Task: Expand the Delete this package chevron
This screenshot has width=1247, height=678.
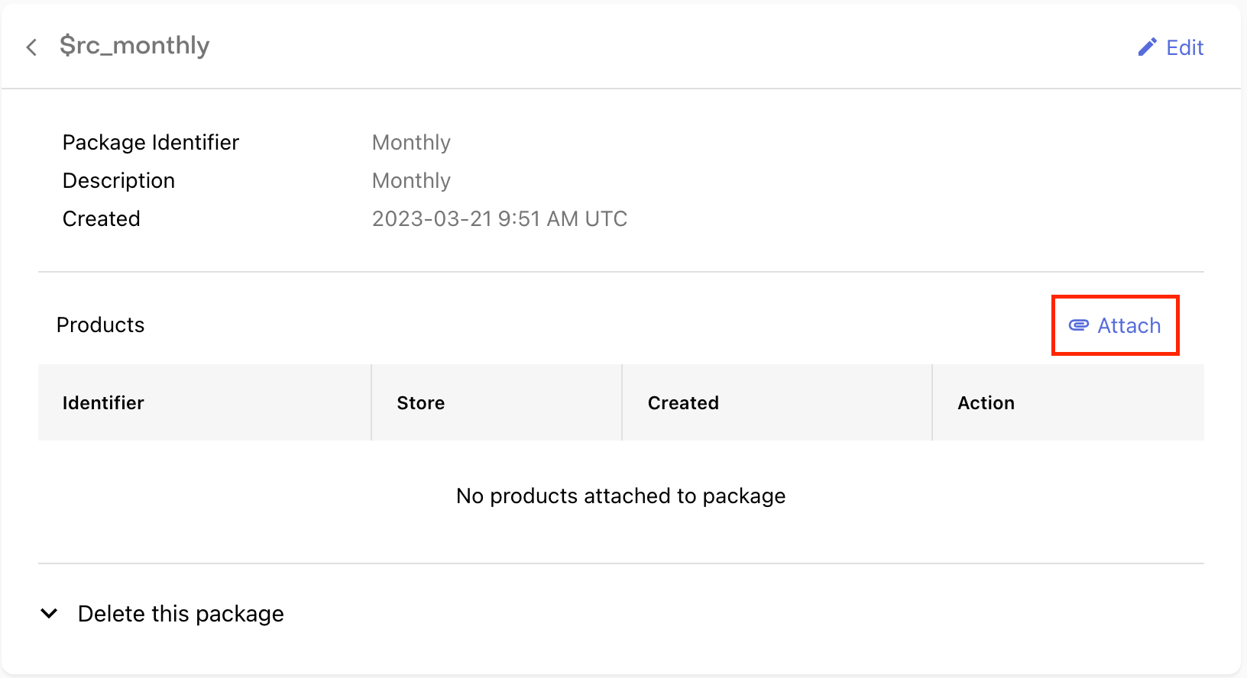Action: click(x=49, y=613)
